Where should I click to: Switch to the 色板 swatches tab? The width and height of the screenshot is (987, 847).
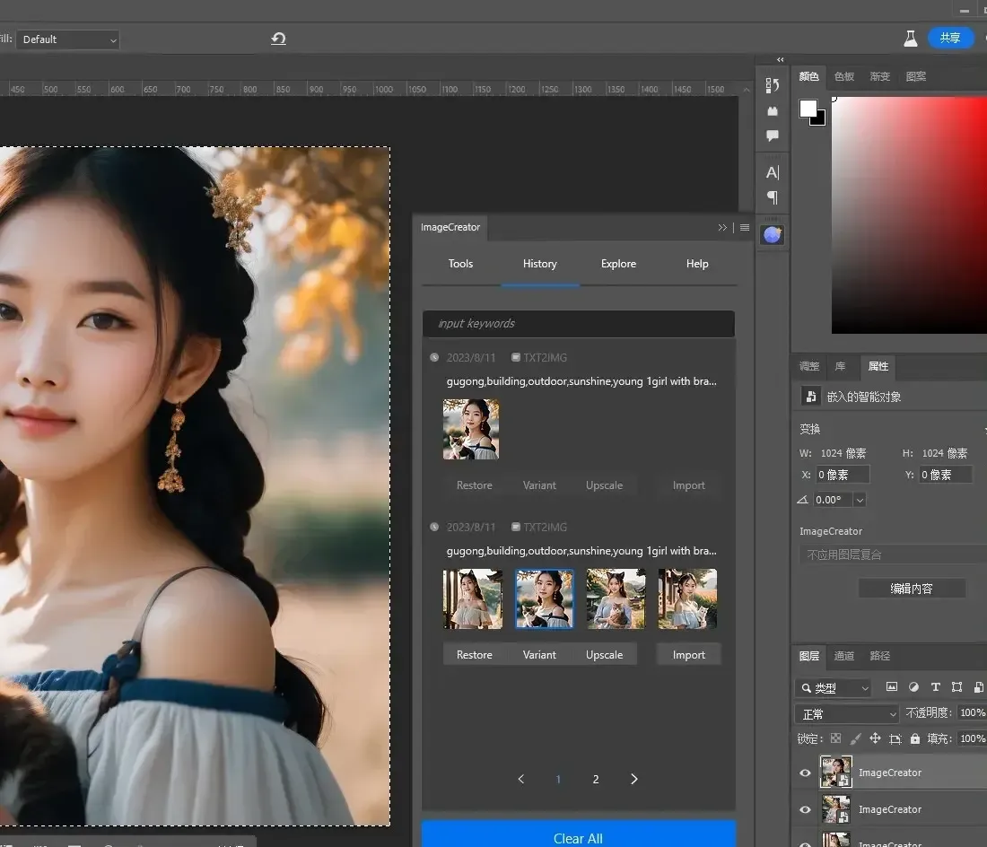[x=844, y=77]
